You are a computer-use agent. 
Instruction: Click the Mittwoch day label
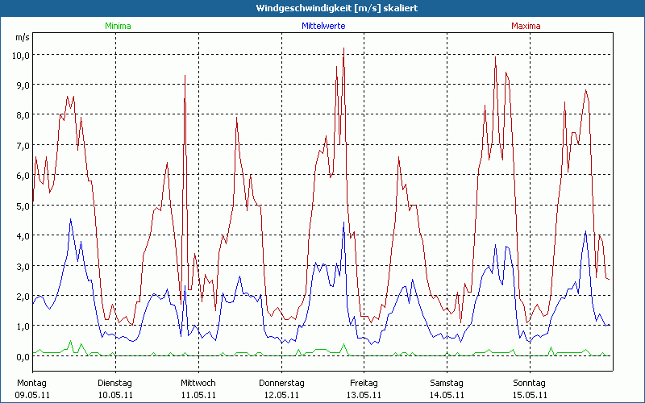coord(198,384)
